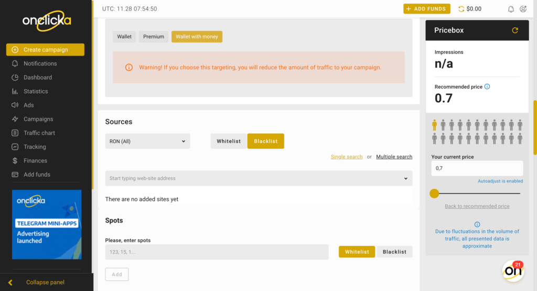This screenshot has height=291, width=537.
Task: Click the Recommended price info icon
Action: coord(487,87)
